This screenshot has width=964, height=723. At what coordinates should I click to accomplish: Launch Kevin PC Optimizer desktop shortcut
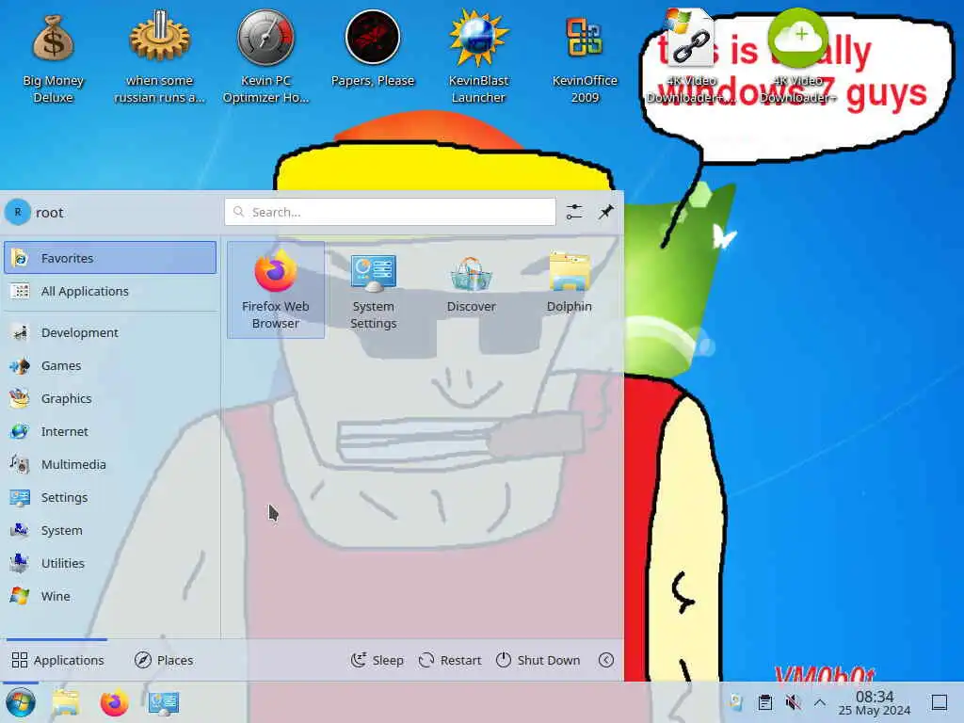pos(265,58)
